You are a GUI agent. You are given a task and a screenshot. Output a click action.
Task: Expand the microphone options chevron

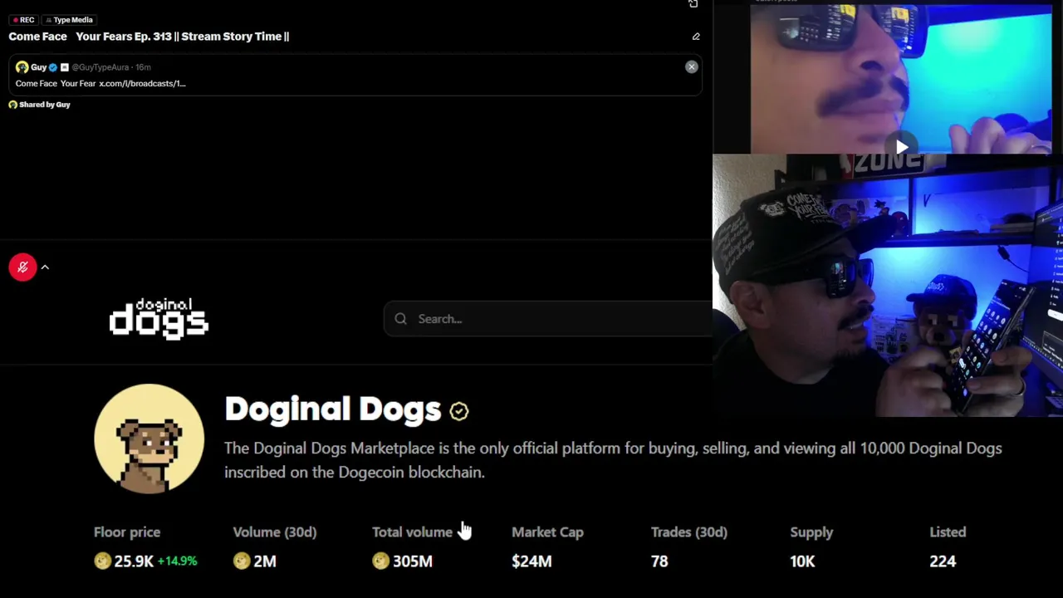pos(45,267)
